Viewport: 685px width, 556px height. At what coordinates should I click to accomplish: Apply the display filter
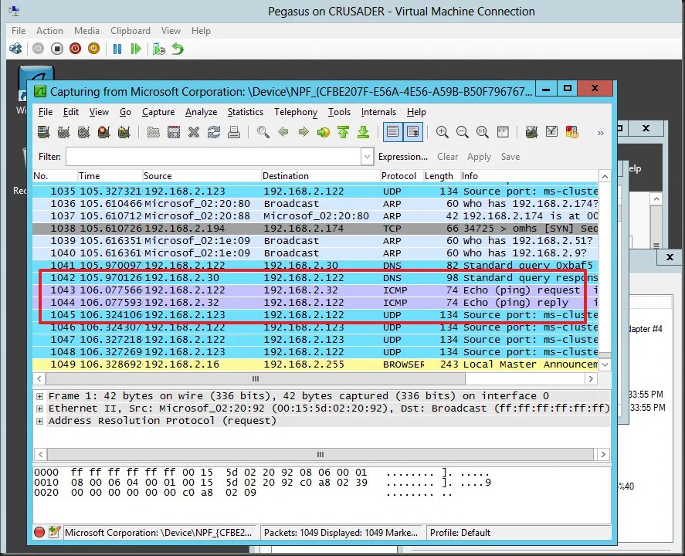coord(479,156)
